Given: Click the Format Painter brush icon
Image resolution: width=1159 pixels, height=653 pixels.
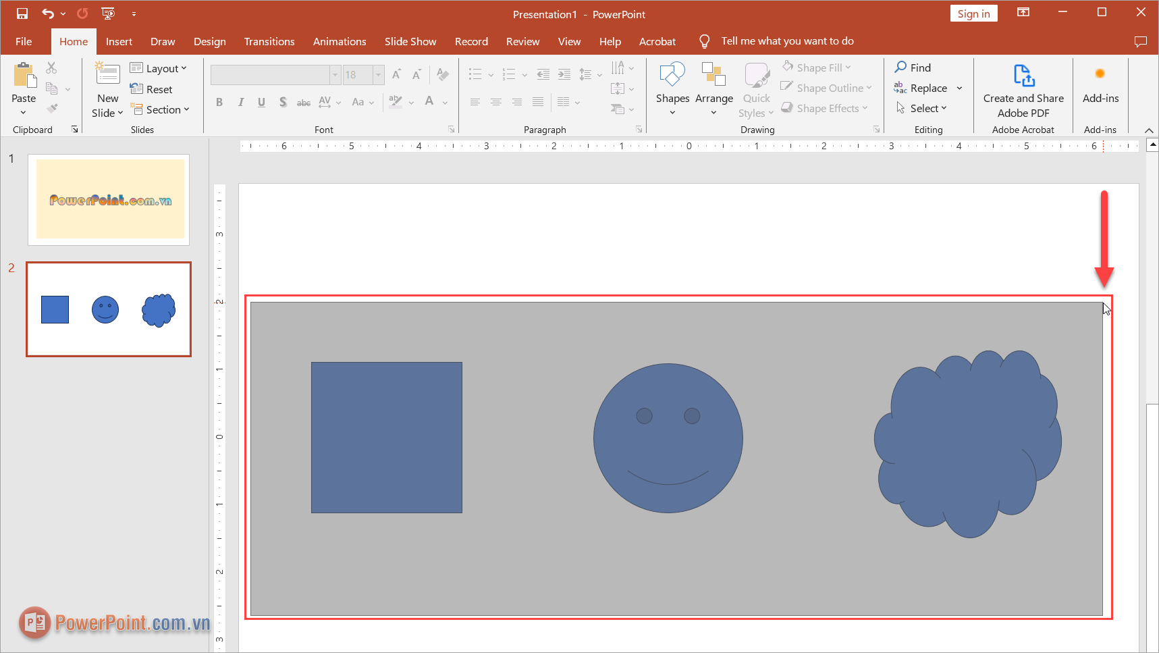Looking at the screenshot, I should click(x=52, y=109).
